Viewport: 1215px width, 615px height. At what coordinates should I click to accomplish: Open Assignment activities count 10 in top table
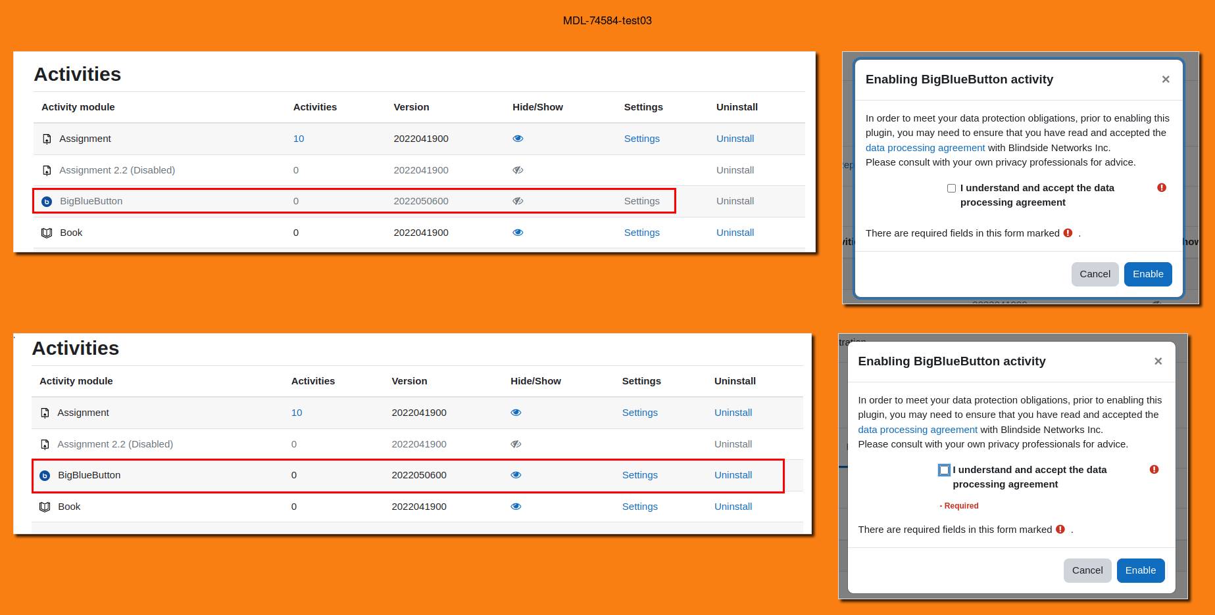299,139
